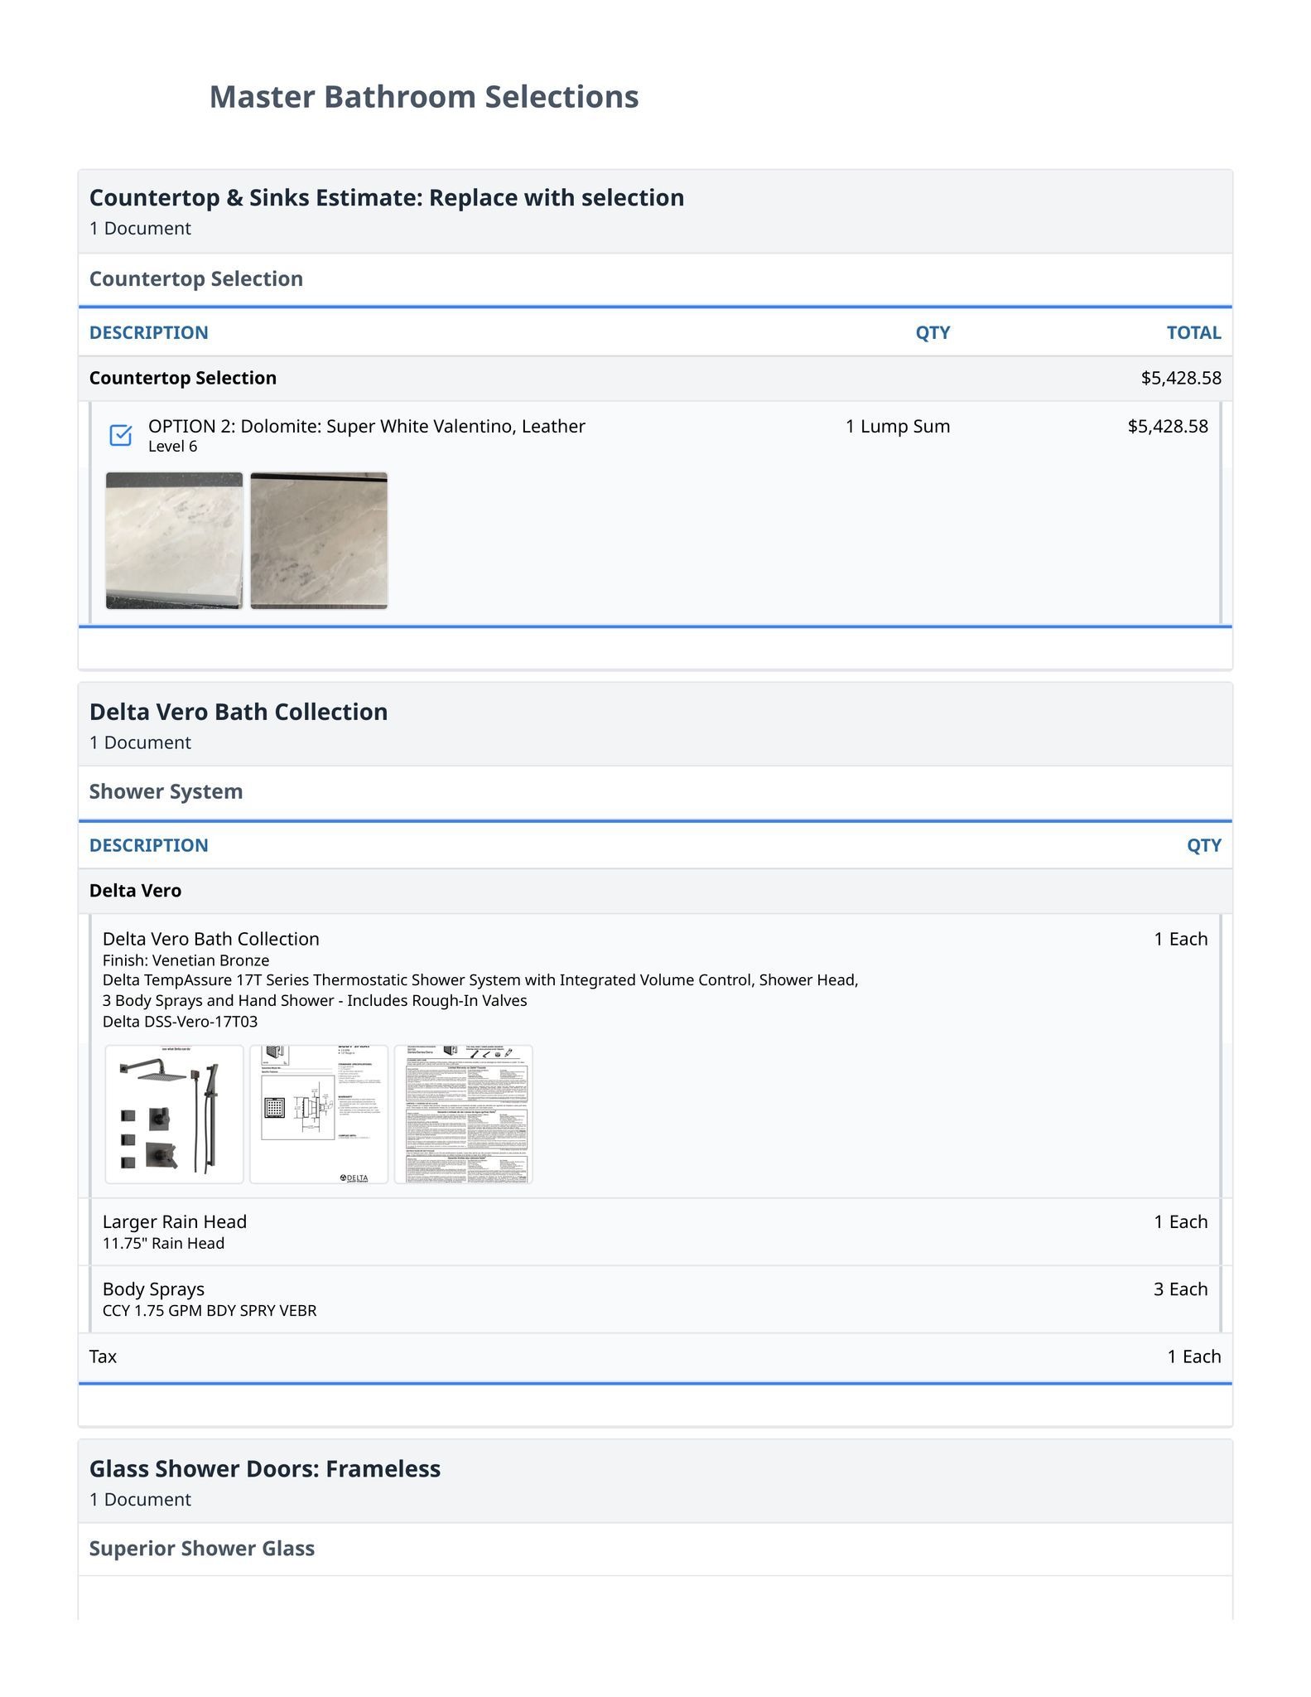Click the Master Bathroom Selections title
Screen dimensions: 1311x1697
click(x=424, y=97)
